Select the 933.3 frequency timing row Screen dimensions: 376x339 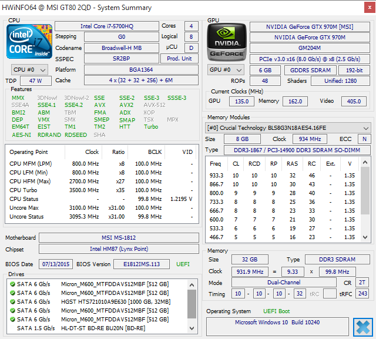coord(283,176)
